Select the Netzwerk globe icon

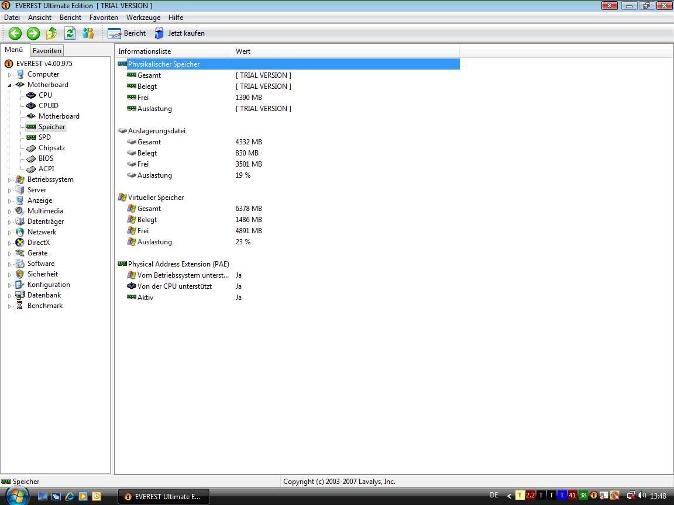pyautogui.click(x=20, y=232)
